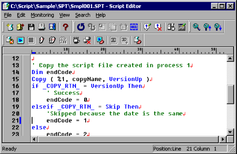Click the Find Next magnifier with down arrow

[218, 27]
